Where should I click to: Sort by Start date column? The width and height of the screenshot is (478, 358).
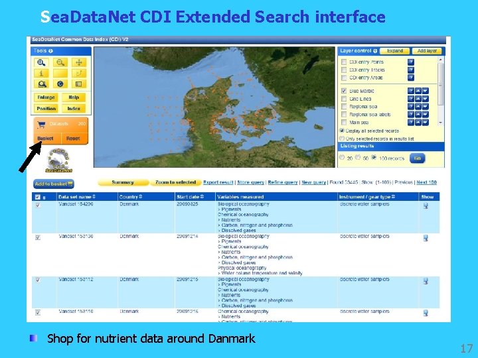pos(191,197)
